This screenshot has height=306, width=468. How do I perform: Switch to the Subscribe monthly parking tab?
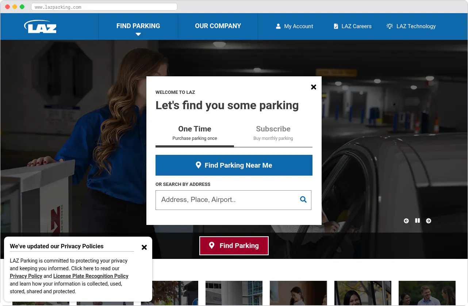click(x=273, y=134)
